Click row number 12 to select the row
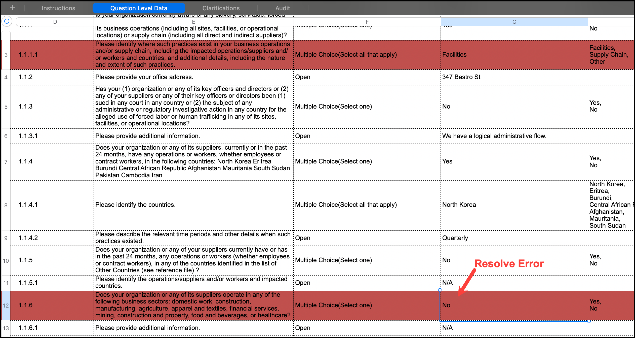The image size is (635, 338). (6, 305)
